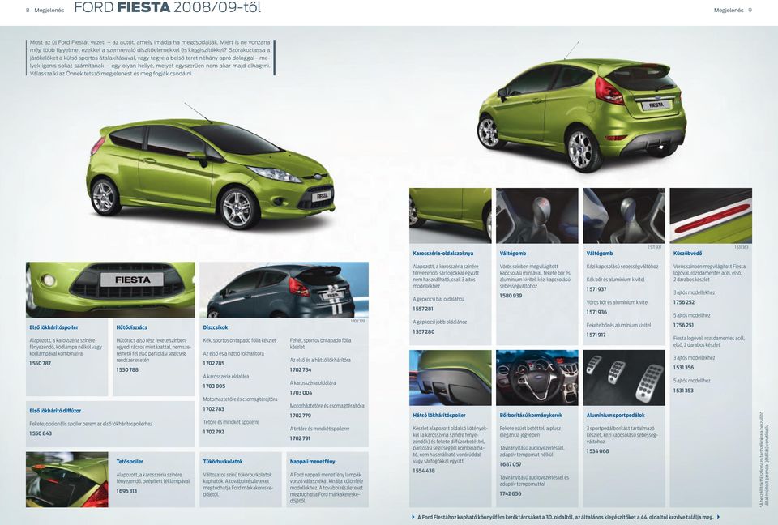778x525 pixels.
Task: Select part number 1571 917
Action: tap(596, 335)
